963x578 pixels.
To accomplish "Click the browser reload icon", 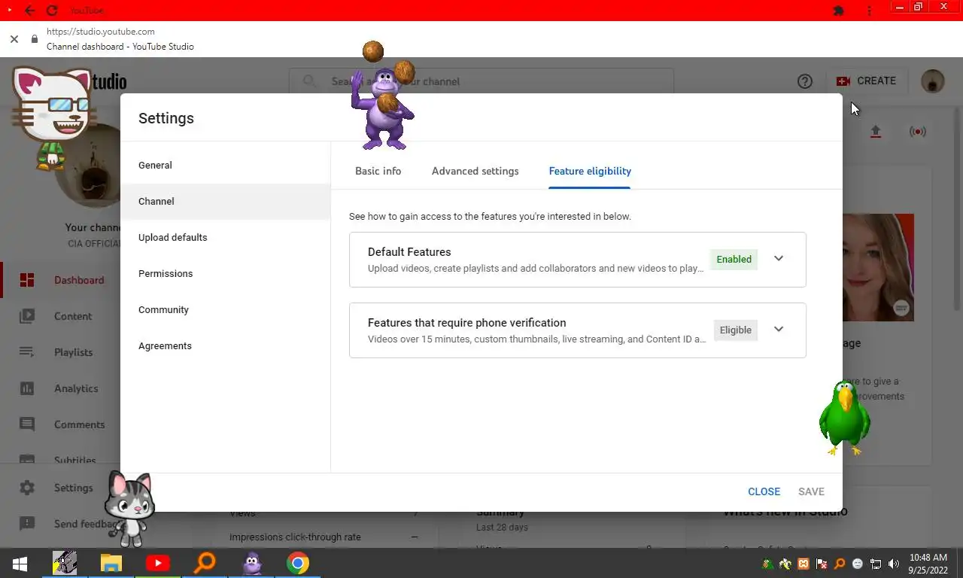I will pos(52,11).
